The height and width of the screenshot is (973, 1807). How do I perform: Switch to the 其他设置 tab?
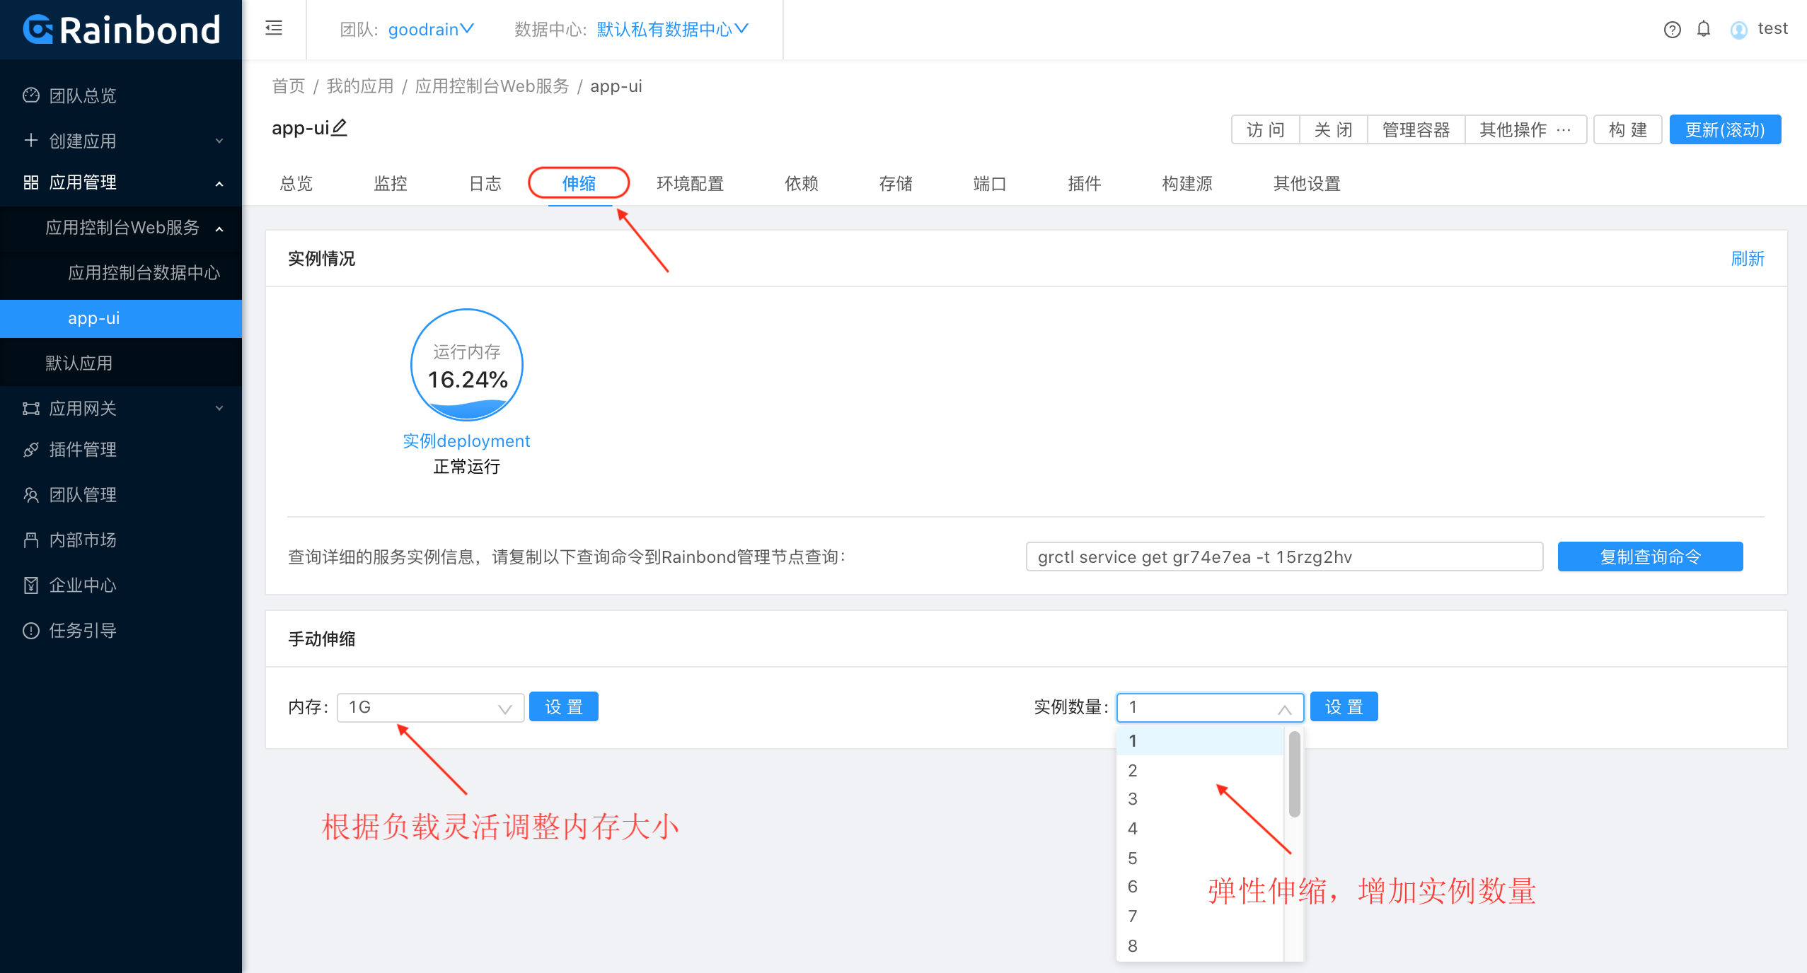pos(1307,184)
